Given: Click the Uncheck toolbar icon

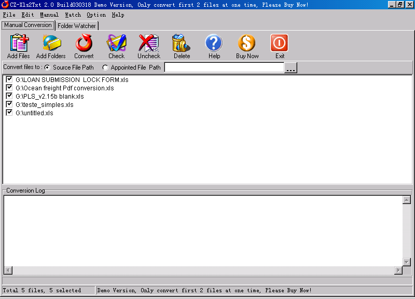Looking at the screenshot, I should click(x=149, y=43).
